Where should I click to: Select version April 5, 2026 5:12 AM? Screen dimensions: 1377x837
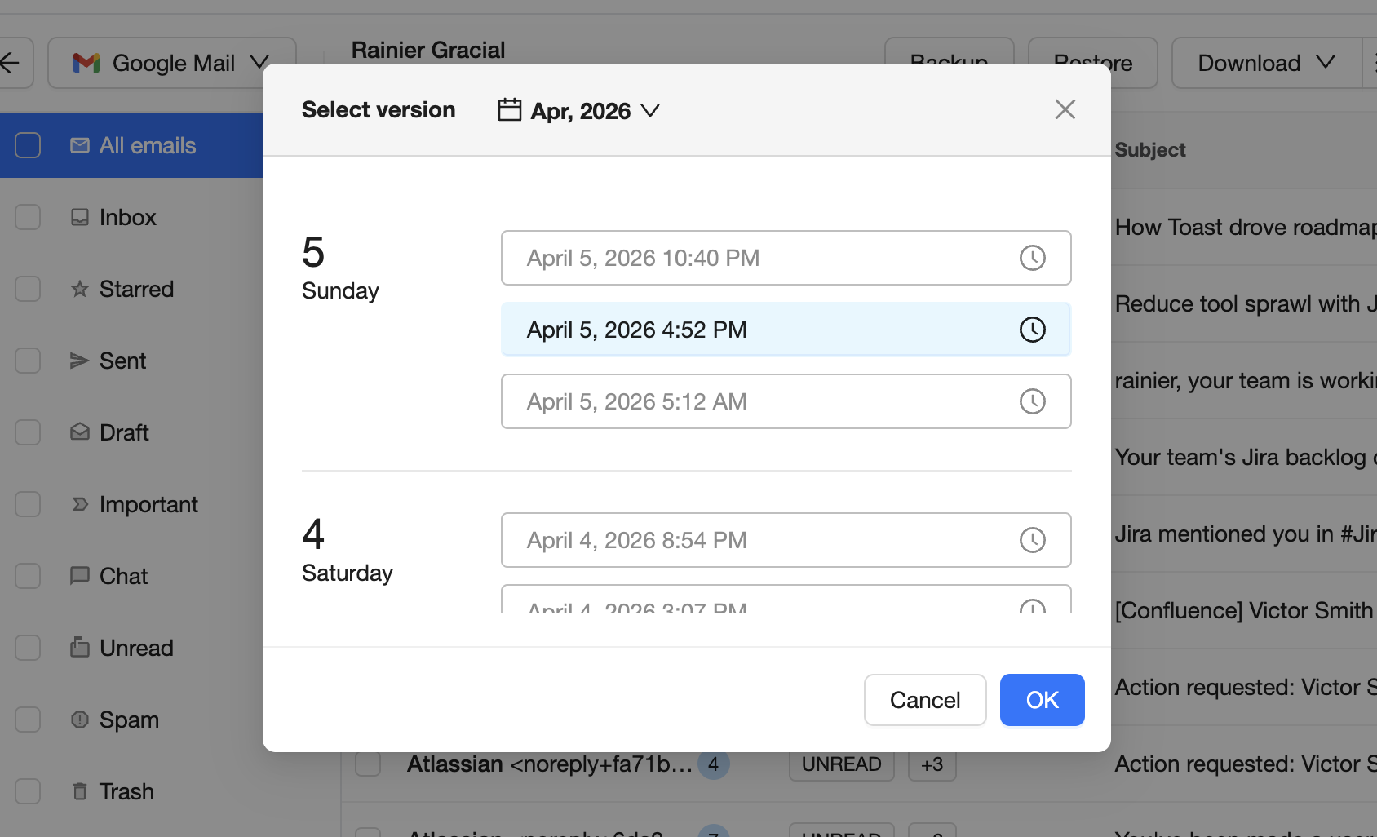coord(786,401)
